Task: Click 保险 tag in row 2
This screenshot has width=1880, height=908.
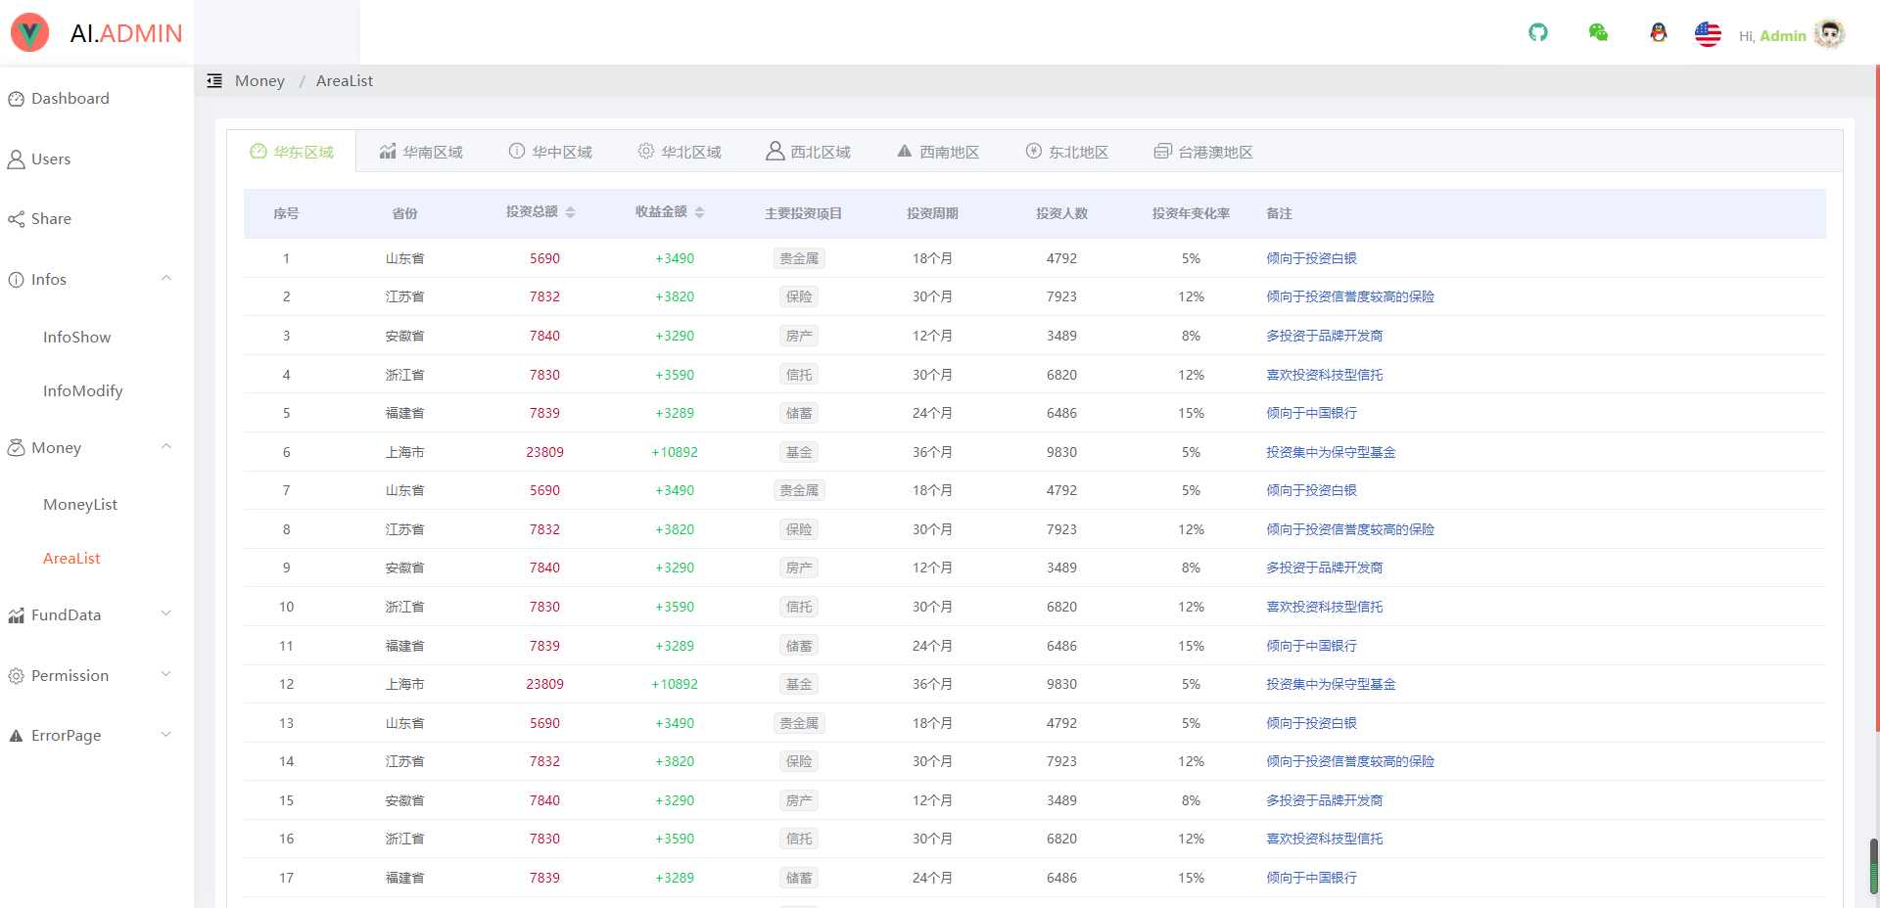Action: pyautogui.click(x=799, y=296)
